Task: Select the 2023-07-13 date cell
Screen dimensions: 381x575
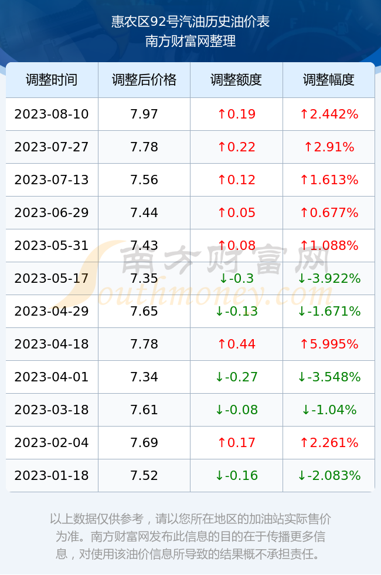Action: [x=52, y=180]
